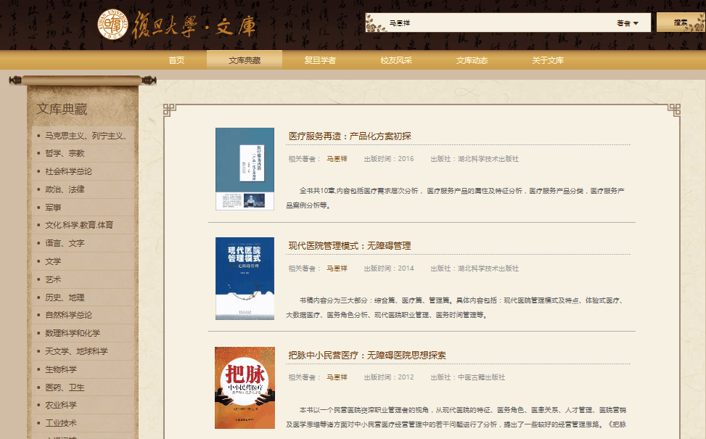Click the text 出版时间：2012
Image resolution: width=706 pixels, height=439 pixels.
click(x=389, y=377)
